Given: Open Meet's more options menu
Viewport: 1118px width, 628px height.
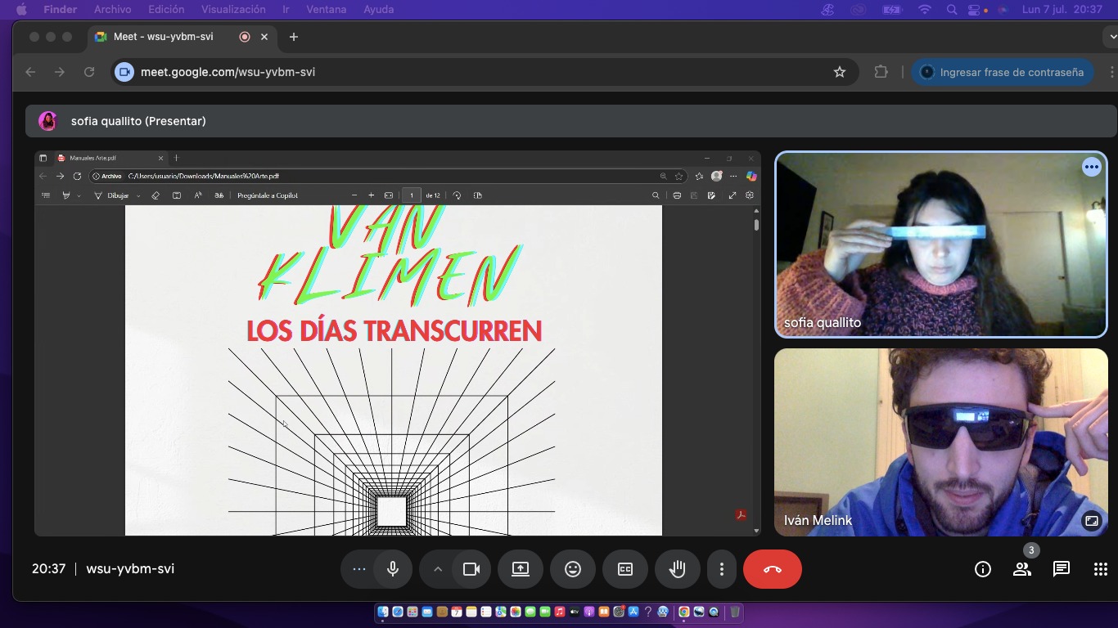Looking at the screenshot, I should tap(722, 568).
